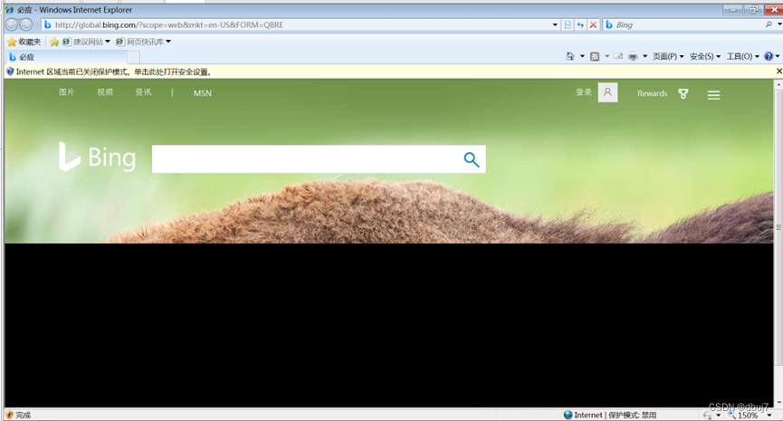
Task: Click the toolbar Bing search input
Action: [x=684, y=24]
